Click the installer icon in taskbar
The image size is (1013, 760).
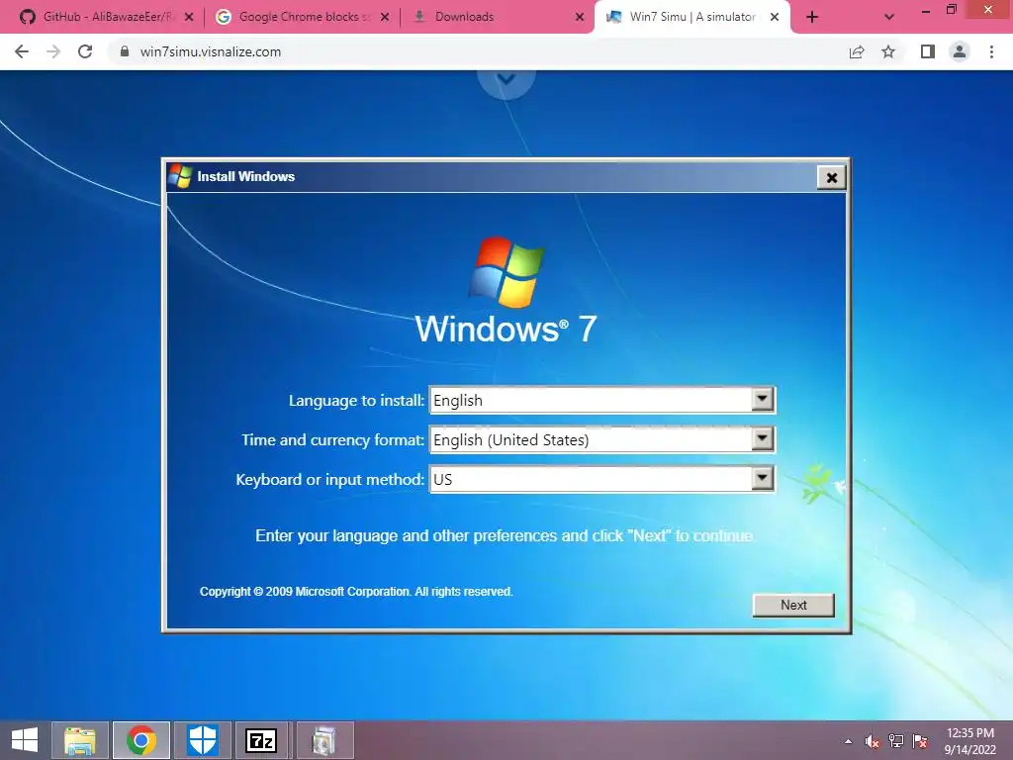point(324,740)
